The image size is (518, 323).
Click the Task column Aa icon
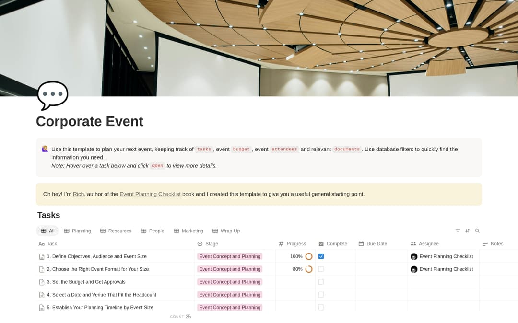click(41, 244)
